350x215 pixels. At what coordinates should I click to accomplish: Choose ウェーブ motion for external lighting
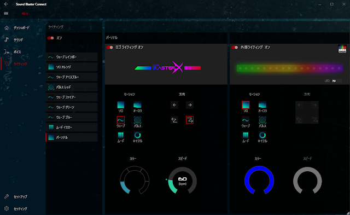(246, 120)
